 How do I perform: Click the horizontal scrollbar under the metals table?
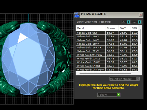(105, 73)
